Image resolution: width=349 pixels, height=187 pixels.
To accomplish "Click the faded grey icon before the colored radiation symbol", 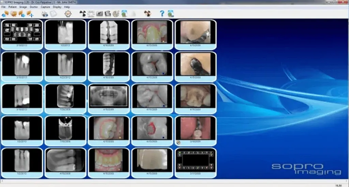I will 133,14.
